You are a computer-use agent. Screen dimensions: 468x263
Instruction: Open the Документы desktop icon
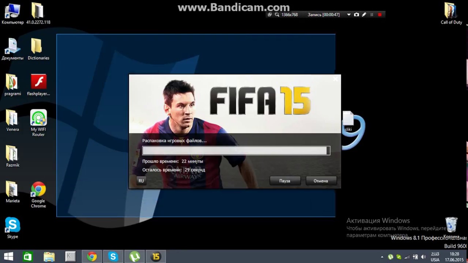coord(12,49)
